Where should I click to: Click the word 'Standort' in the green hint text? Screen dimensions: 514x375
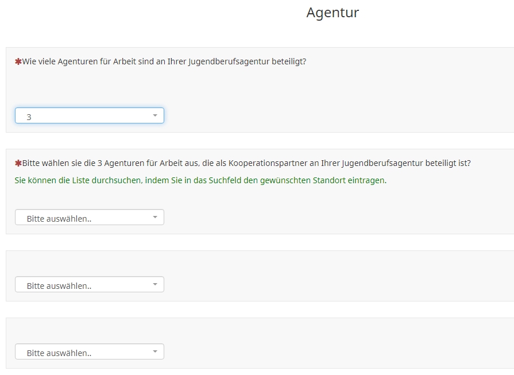pos(330,180)
